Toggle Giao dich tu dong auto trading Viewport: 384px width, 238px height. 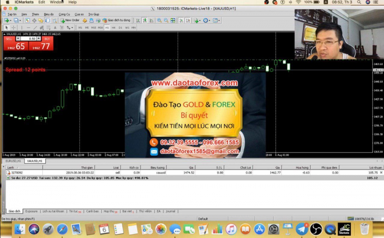tap(116, 20)
